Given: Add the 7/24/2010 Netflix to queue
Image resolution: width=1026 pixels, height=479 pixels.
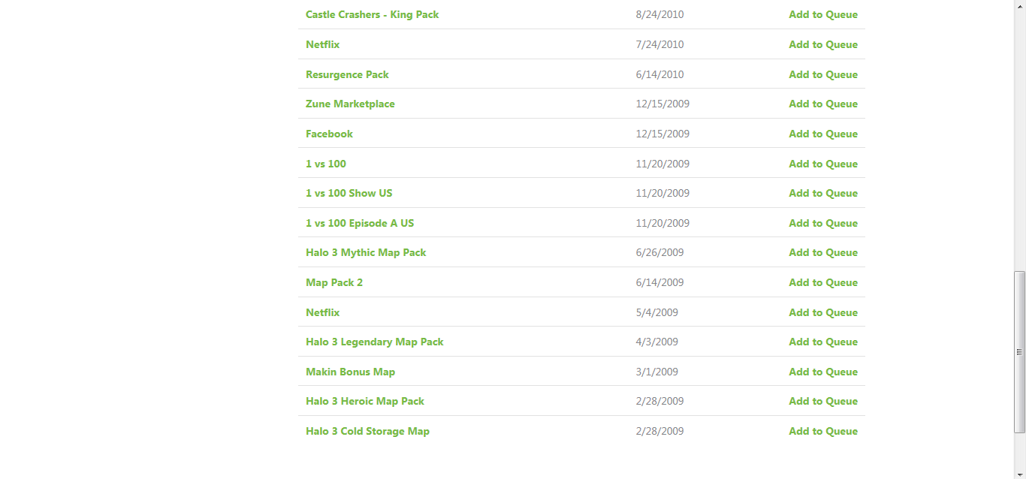Looking at the screenshot, I should click(822, 44).
